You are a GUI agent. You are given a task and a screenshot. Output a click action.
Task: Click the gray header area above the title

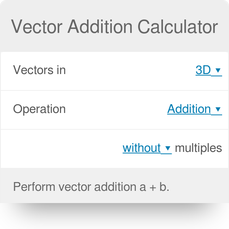(x=114, y=7)
